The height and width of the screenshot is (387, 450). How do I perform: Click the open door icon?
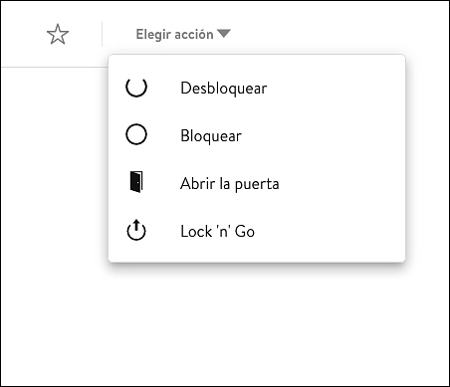pyautogui.click(x=136, y=182)
